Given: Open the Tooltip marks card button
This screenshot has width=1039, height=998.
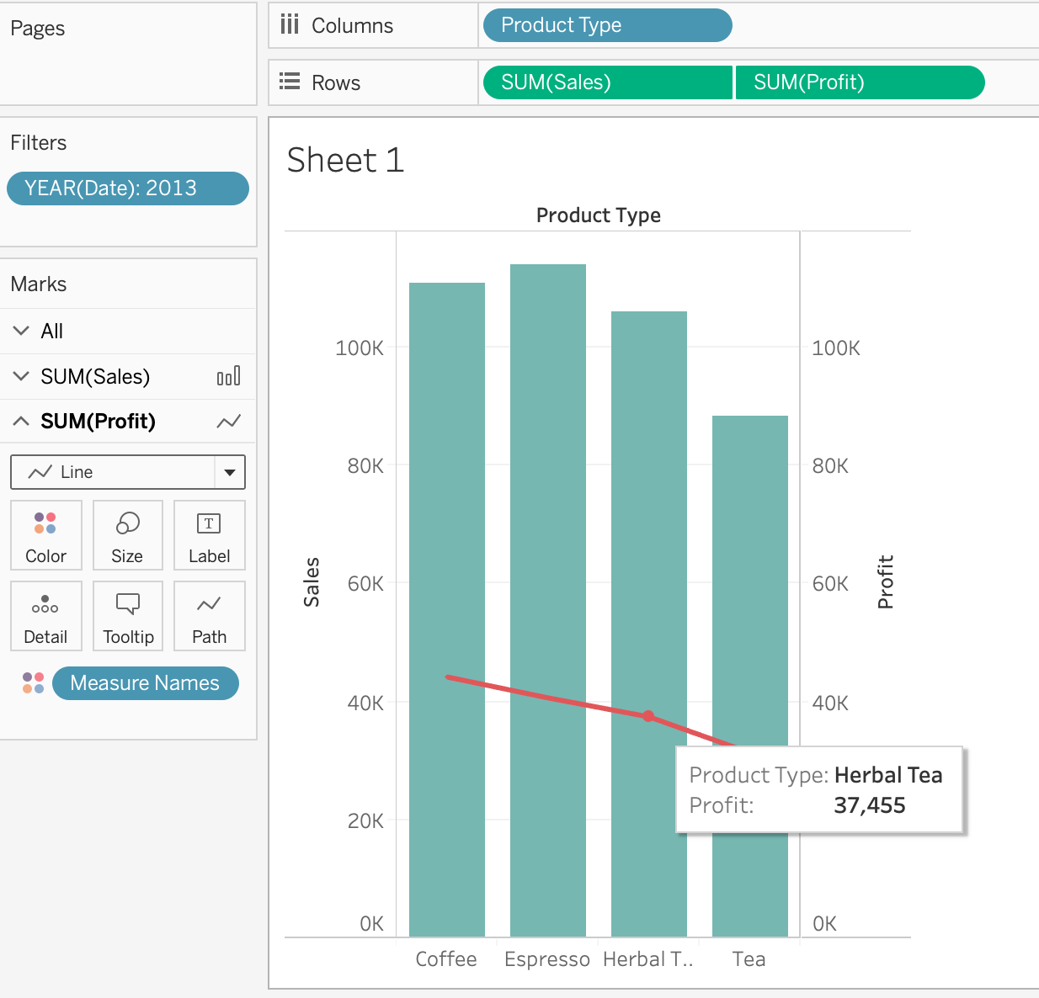Looking at the screenshot, I should click(128, 616).
